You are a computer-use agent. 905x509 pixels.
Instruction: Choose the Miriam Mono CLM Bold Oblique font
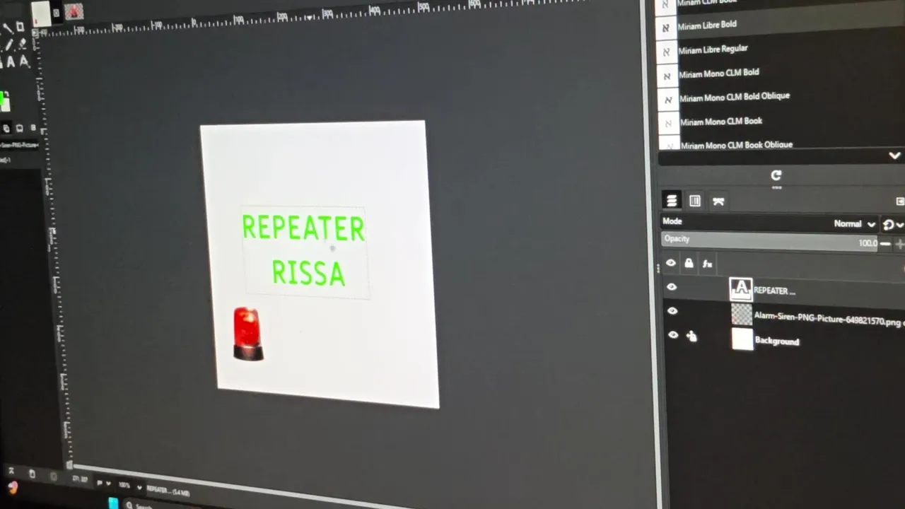pyautogui.click(x=735, y=97)
